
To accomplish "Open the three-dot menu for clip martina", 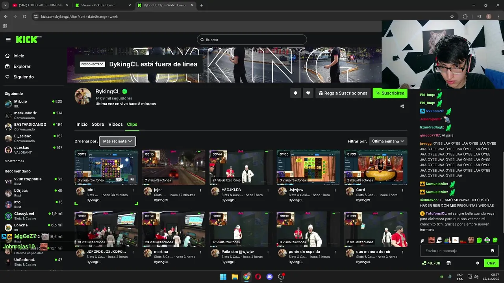I will 200,252.
